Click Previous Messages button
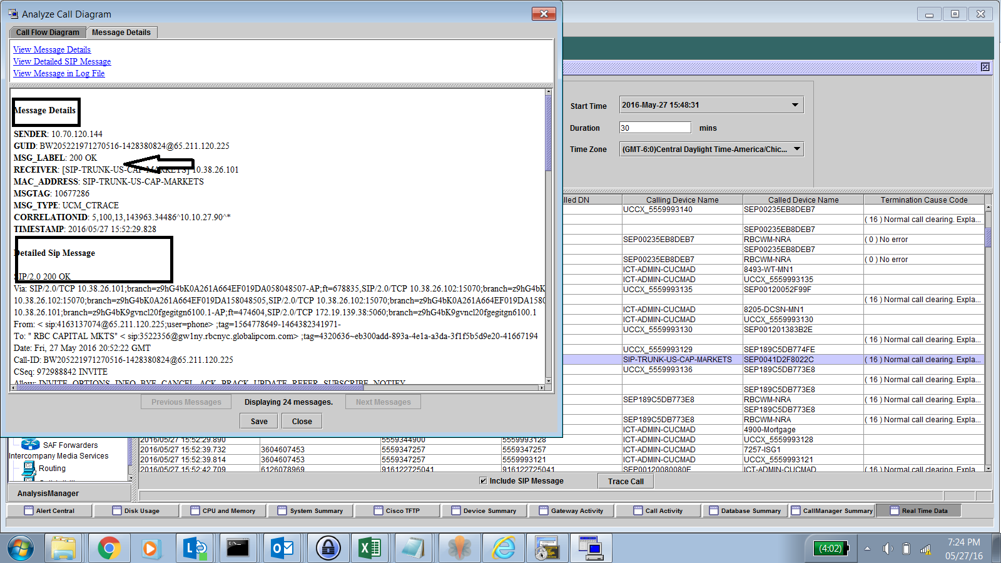The width and height of the screenshot is (1001, 563). [186, 402]
